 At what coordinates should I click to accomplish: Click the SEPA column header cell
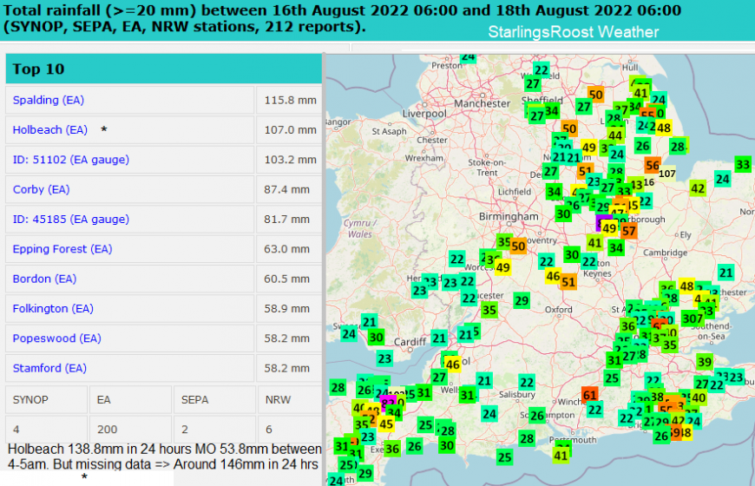(214, 399)
